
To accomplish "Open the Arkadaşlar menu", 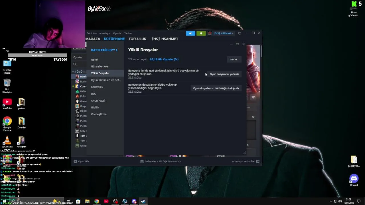I will tap(105, 33).
